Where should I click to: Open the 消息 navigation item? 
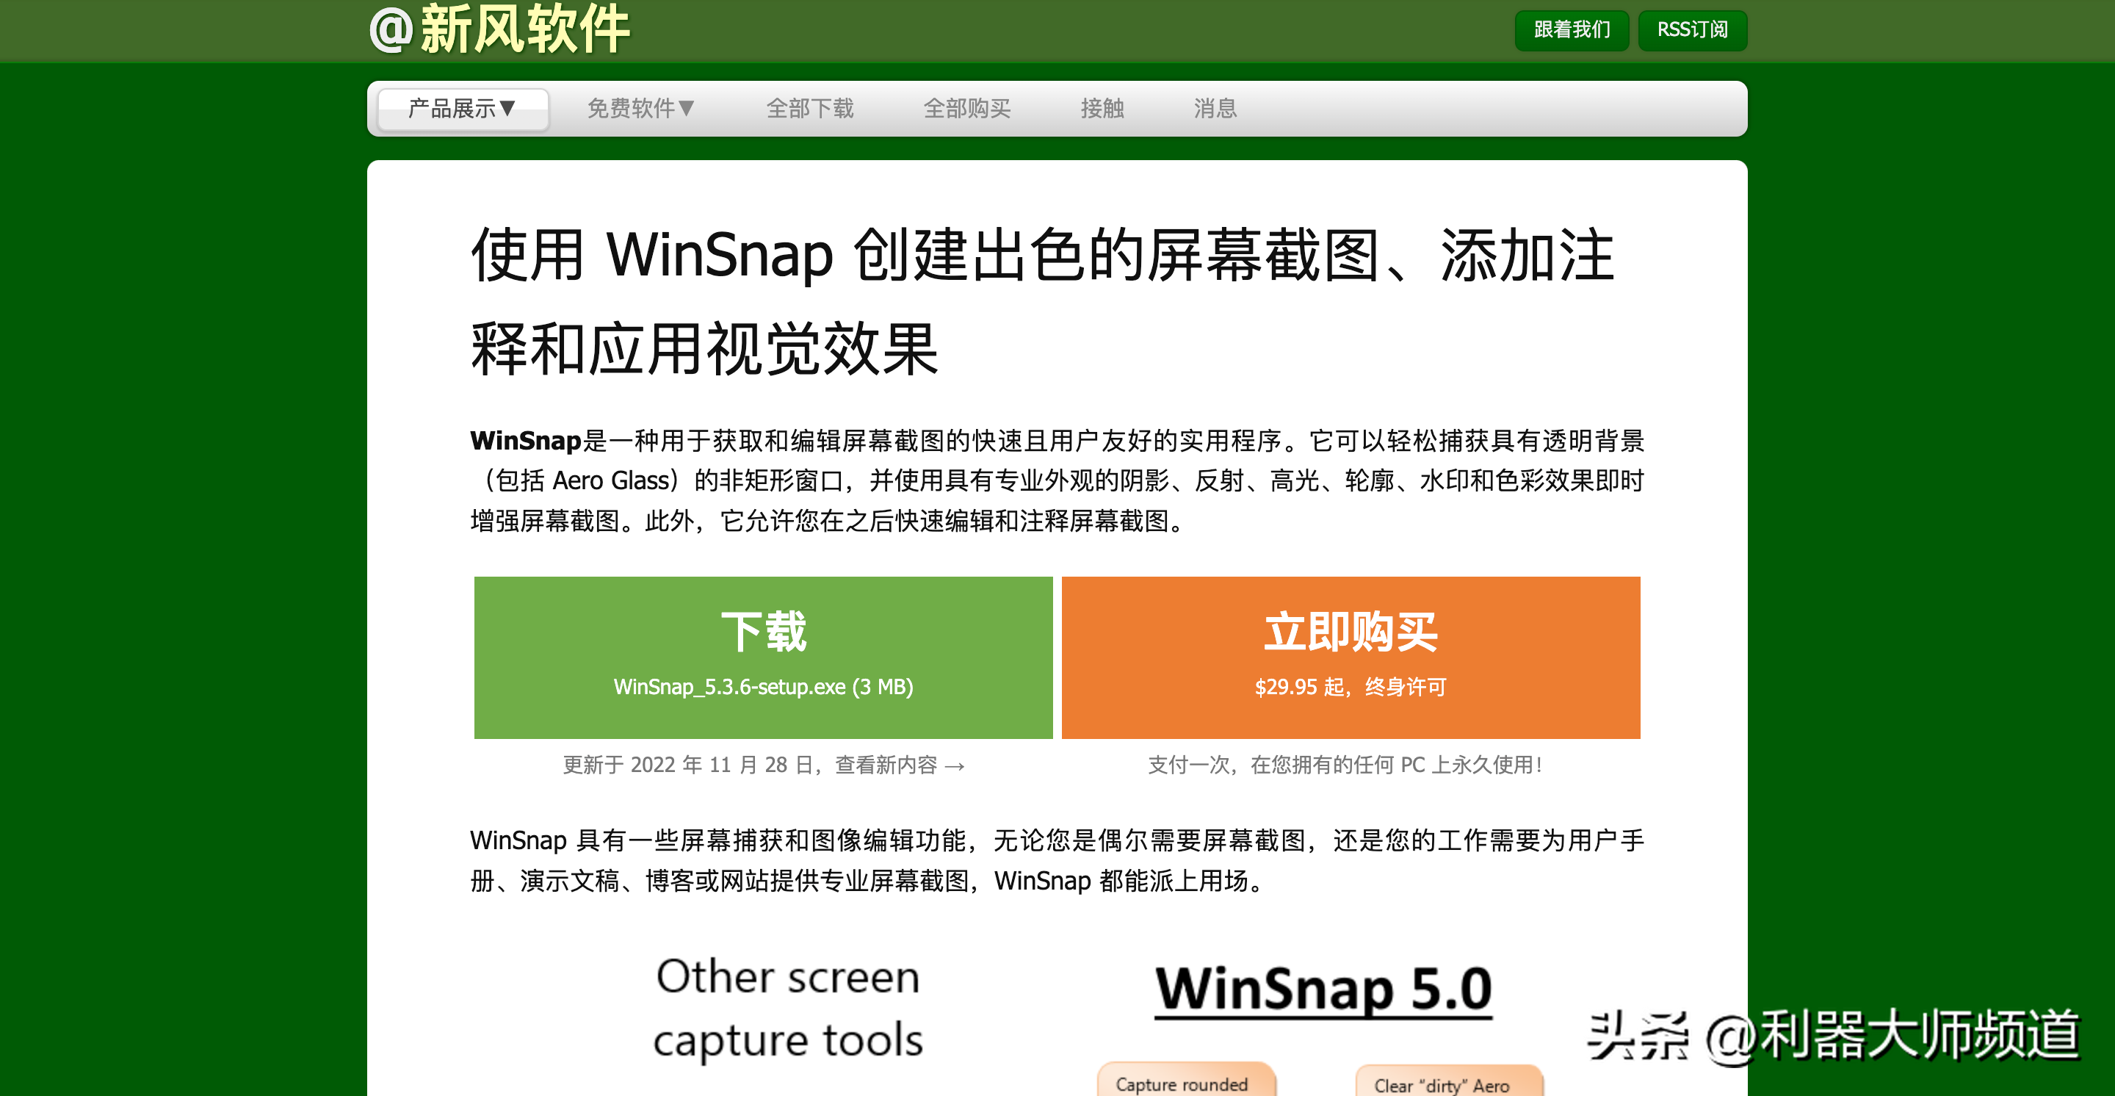[x=1215, y=109]
